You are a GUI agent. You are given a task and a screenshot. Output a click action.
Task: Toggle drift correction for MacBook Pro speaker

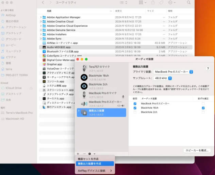tap(203, 104)
